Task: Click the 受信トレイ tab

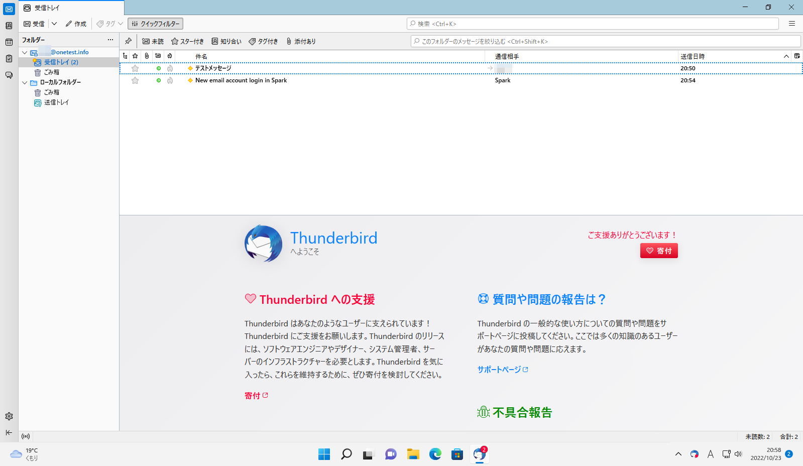Action: 72,8
